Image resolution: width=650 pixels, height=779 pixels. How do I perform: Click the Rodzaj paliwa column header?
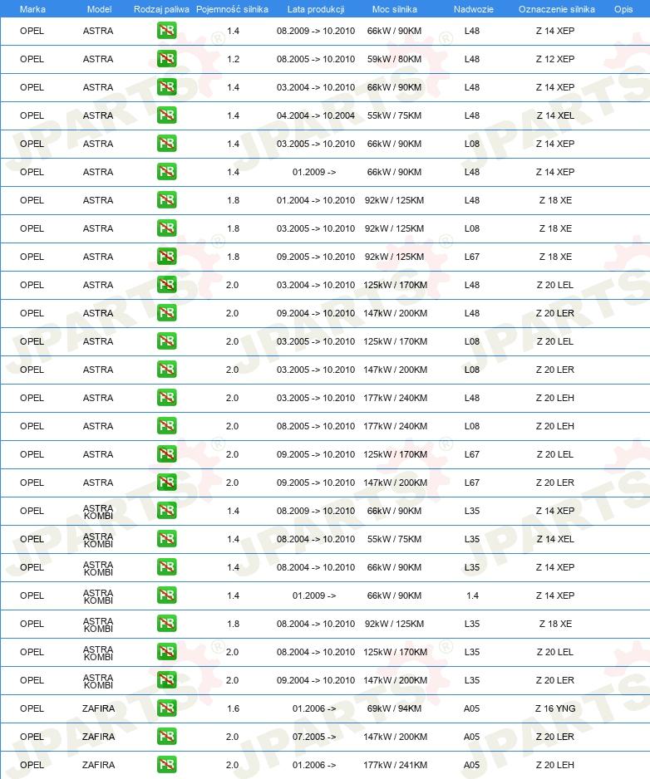(x=161, y=9)
